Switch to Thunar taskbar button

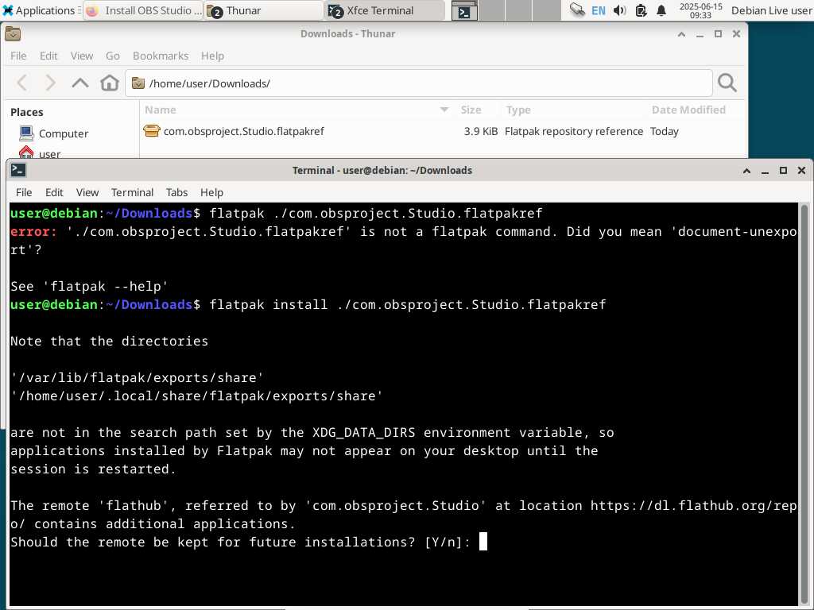(264, 10)
